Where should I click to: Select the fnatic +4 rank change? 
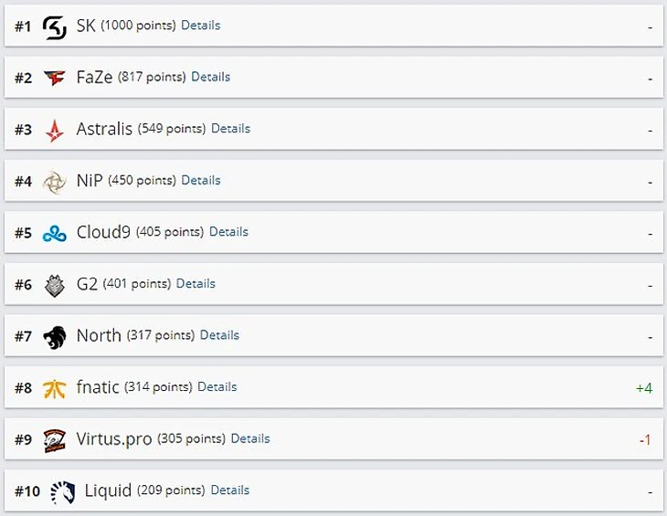click(644, 388)
